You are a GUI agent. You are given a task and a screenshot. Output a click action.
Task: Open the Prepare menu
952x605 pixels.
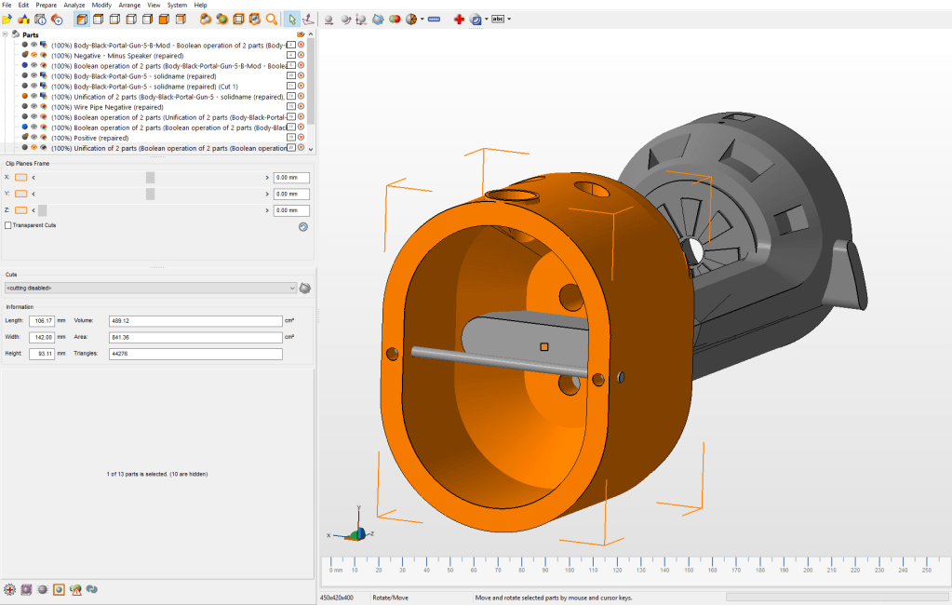tap(46, 5)
